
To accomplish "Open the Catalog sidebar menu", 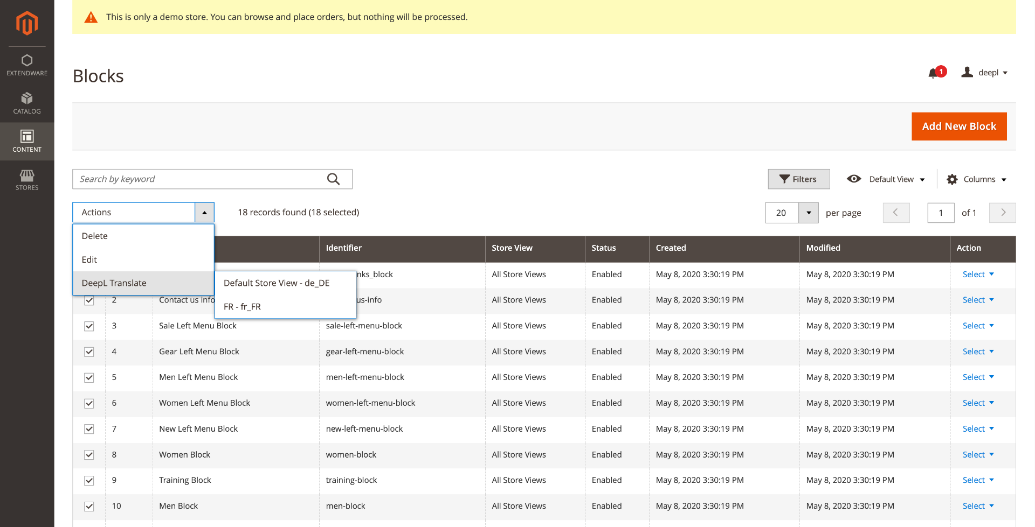I will [x=27, y=103].
